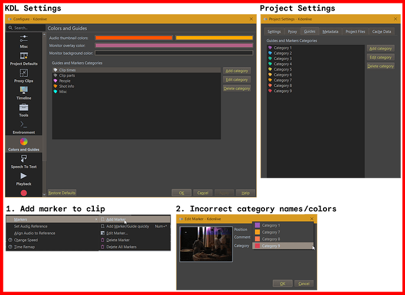Screen dimensions: 405x295
Task: Click Add category in Project Settings
Action: 380,48
